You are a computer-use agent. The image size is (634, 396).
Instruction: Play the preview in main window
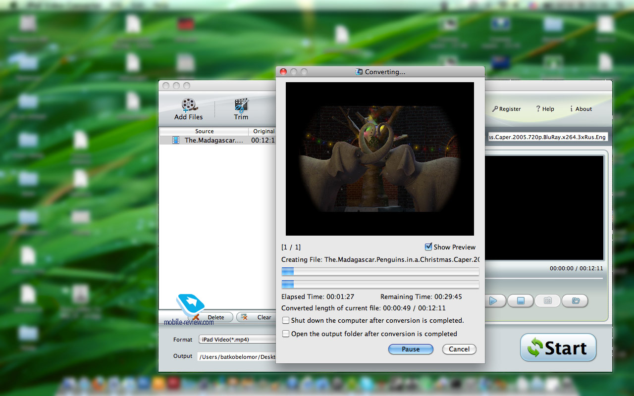495,300
